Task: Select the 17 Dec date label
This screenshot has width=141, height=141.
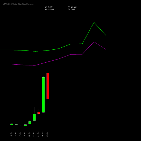Action: point(20,134)
